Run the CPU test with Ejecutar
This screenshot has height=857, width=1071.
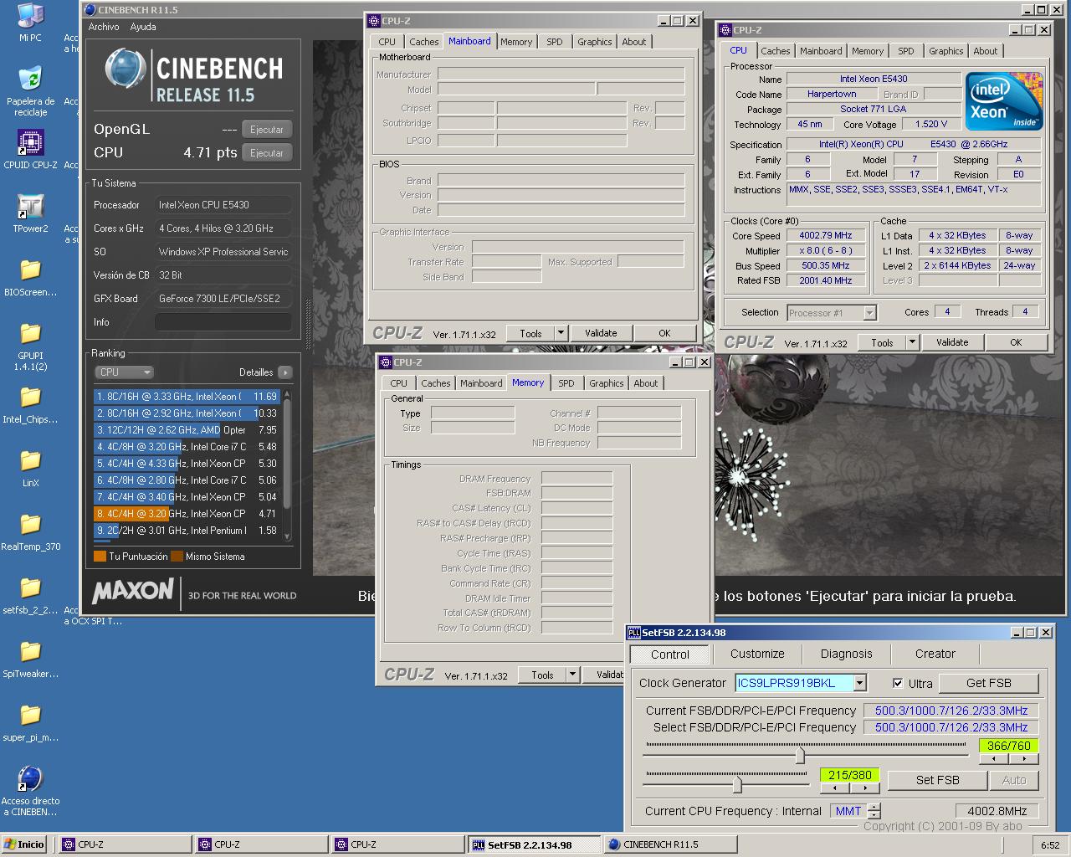pos(267,153)
